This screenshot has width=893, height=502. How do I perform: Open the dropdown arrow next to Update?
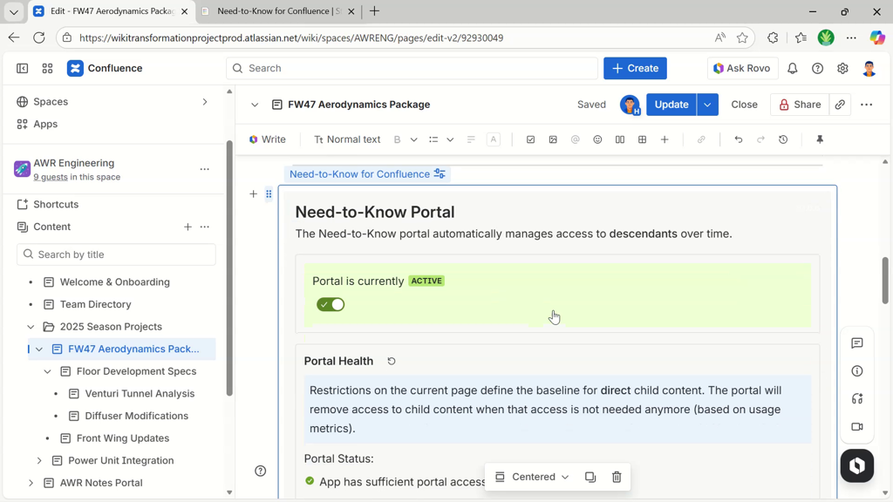click(707, 105)
